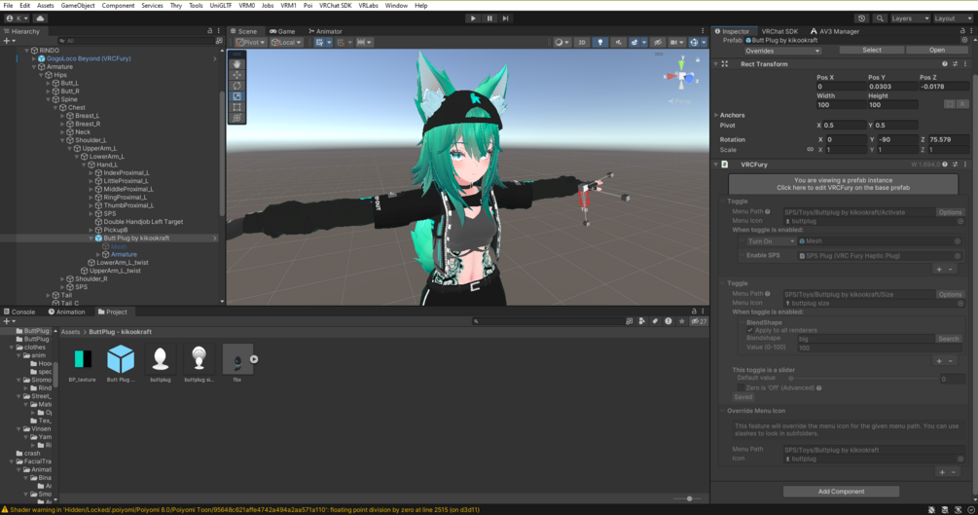Open the Turn On action dropdown
978x515 pixels.
(771, 241)
